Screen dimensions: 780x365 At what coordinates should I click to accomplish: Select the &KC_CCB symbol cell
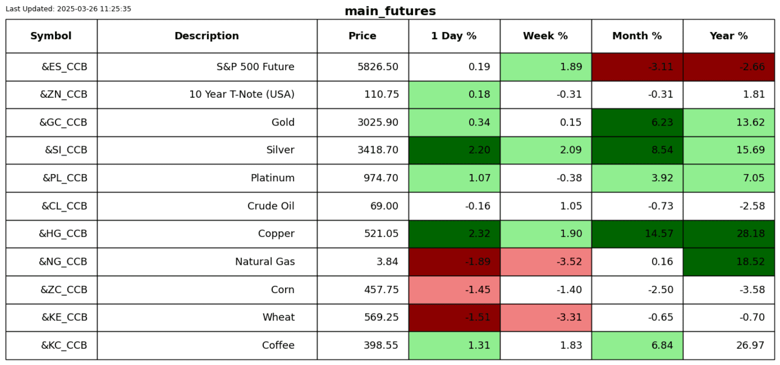pyautogui.click(x=64, y=346)
